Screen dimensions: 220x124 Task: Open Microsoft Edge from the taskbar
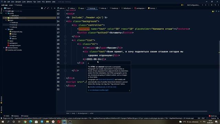click(31, 122)
